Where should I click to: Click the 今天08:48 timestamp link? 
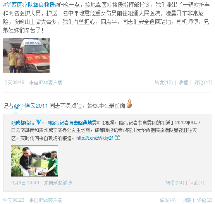point(14,82)
